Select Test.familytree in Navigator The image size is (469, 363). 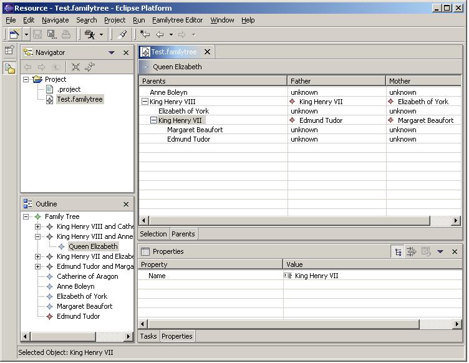pos(80,99)
